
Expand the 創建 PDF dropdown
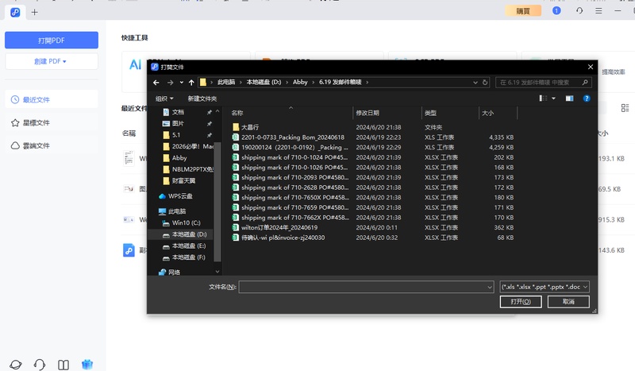click(x=51, y=61)
